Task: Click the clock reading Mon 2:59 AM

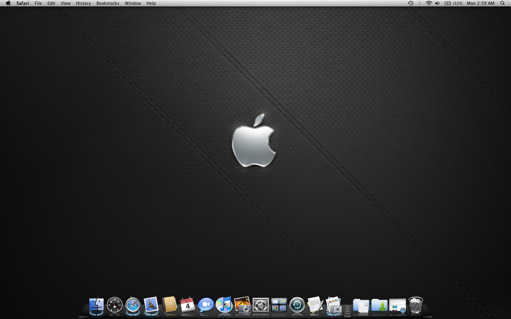Action: pyautogui.click(x=481, y=3)
